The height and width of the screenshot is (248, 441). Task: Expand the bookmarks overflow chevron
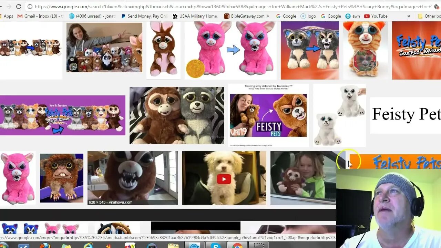409,16
